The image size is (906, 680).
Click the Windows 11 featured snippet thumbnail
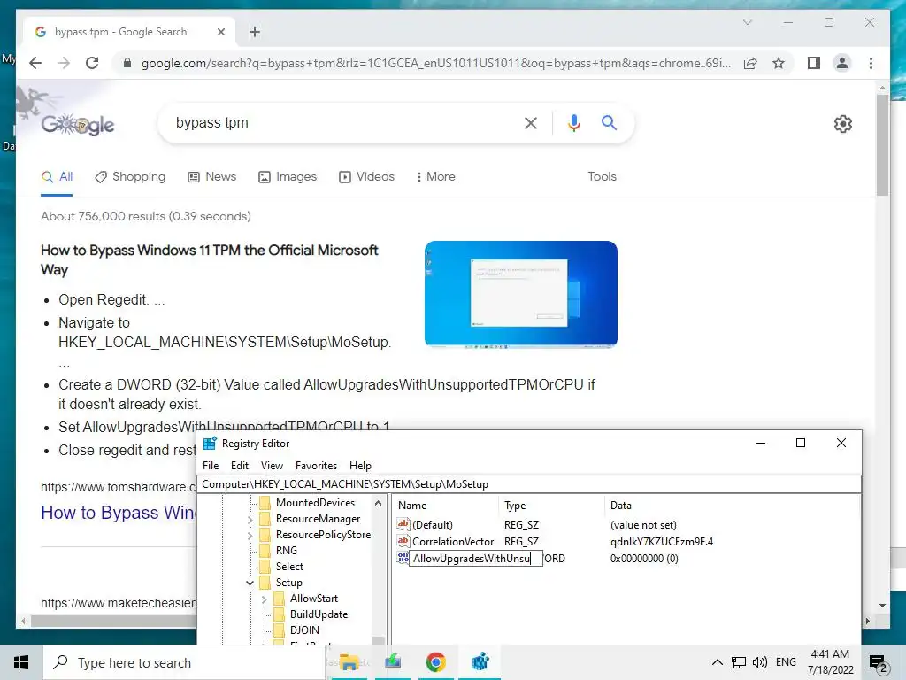(x=520, y=294)
